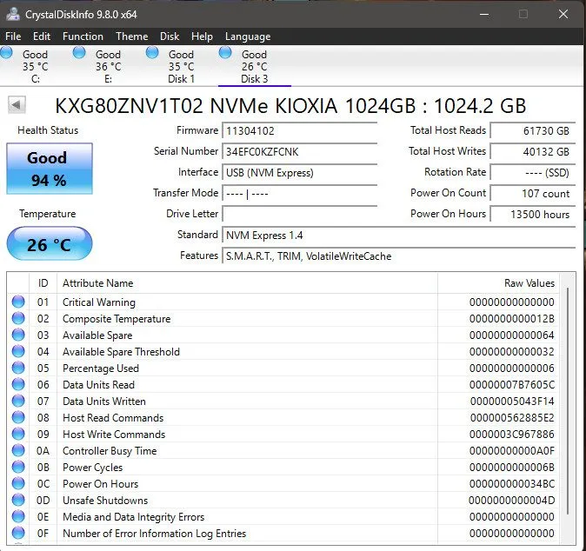
Task: Click the blue orb beside Available Spare Threshold
Action: (x=18, y=351)
